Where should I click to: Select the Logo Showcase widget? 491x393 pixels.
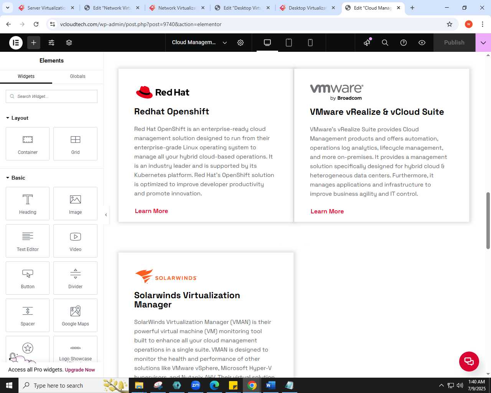pyautogui.click(x=75, y=349)
